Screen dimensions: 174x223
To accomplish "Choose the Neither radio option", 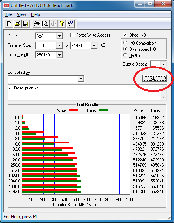I will tap(125, 55).
